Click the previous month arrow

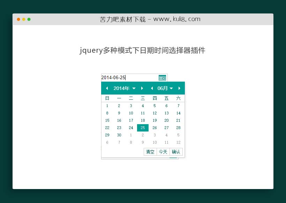coord(152,88)
